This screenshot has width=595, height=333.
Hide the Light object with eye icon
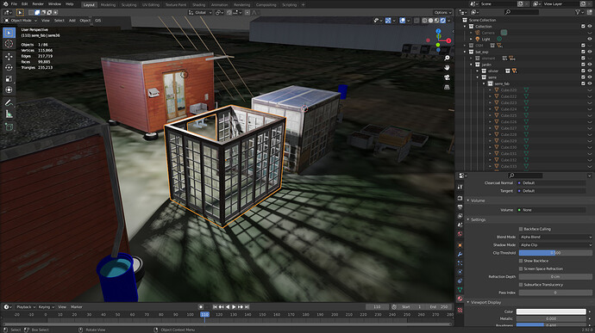tap(589, 39)
